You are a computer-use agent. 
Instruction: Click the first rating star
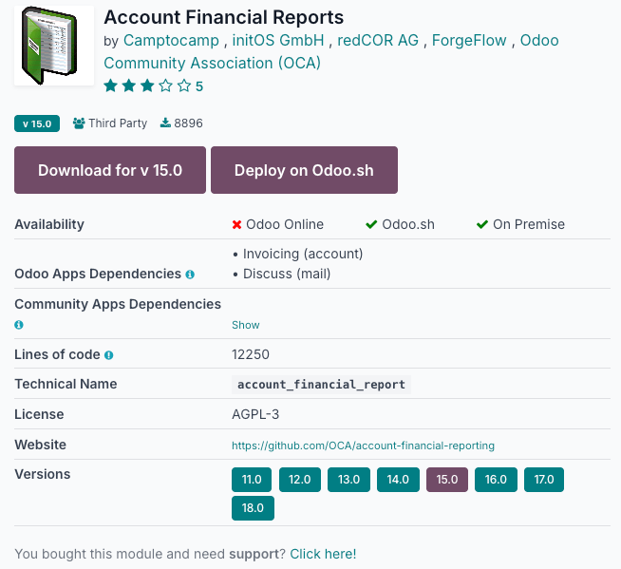[x=111, y=85]
